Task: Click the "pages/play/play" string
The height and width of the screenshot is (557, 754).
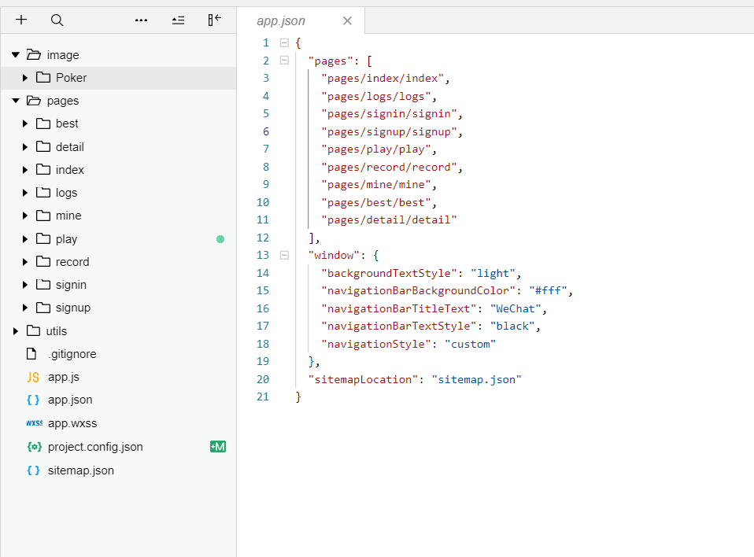Action: click(375, 149)
